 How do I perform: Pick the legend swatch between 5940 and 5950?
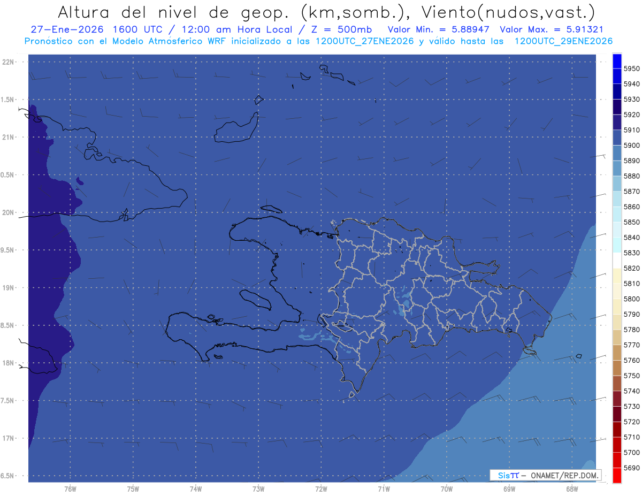[x=617, y=77]
